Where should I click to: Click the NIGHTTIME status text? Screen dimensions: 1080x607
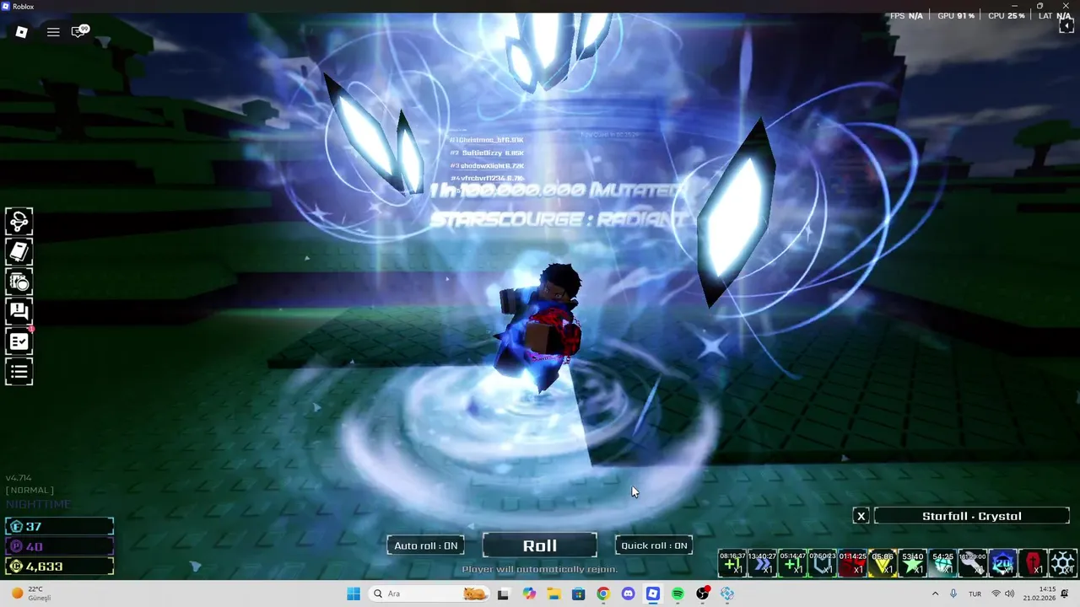point(39,504)
